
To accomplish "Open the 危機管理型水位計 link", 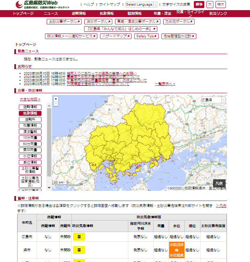I will click(179, 36).
